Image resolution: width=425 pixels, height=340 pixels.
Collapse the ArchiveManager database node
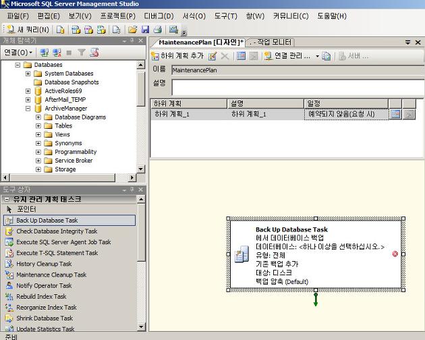pos(28,108)
